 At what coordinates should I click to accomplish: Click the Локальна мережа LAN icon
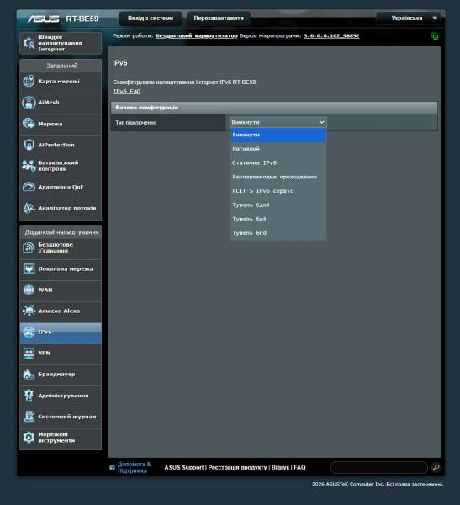pos(29,268)
